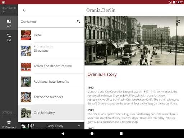Viewport: 184px width, 138px height.
Task: Tap the back arrow icon
Action: 24,10
